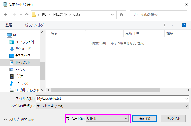Expand chevron between PC and ドキュメント in breadcrumb
Screen dimensions: 191x126
coord(49,15)
